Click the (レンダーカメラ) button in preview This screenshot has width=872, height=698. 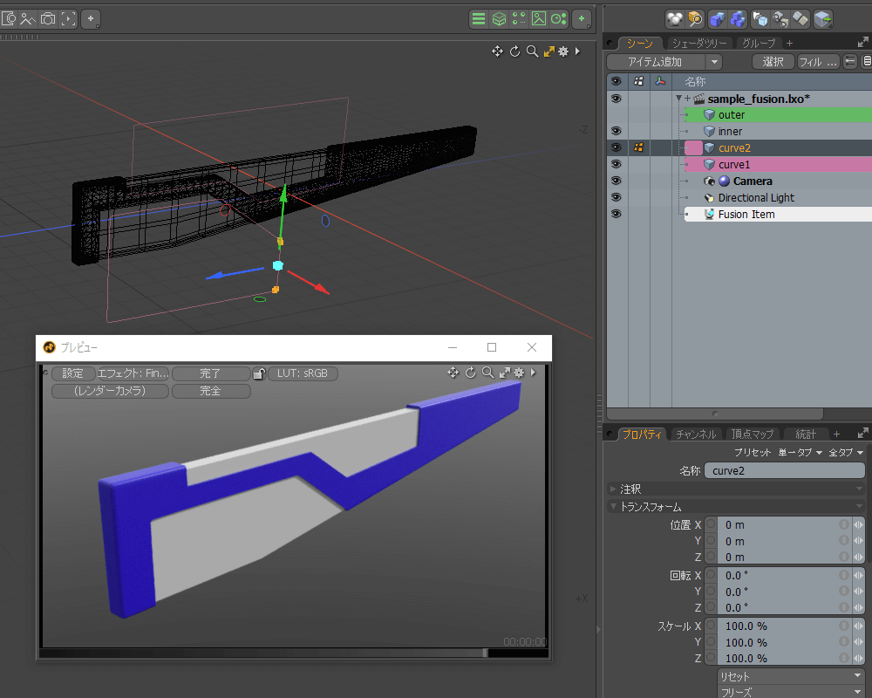click(110, 391)
